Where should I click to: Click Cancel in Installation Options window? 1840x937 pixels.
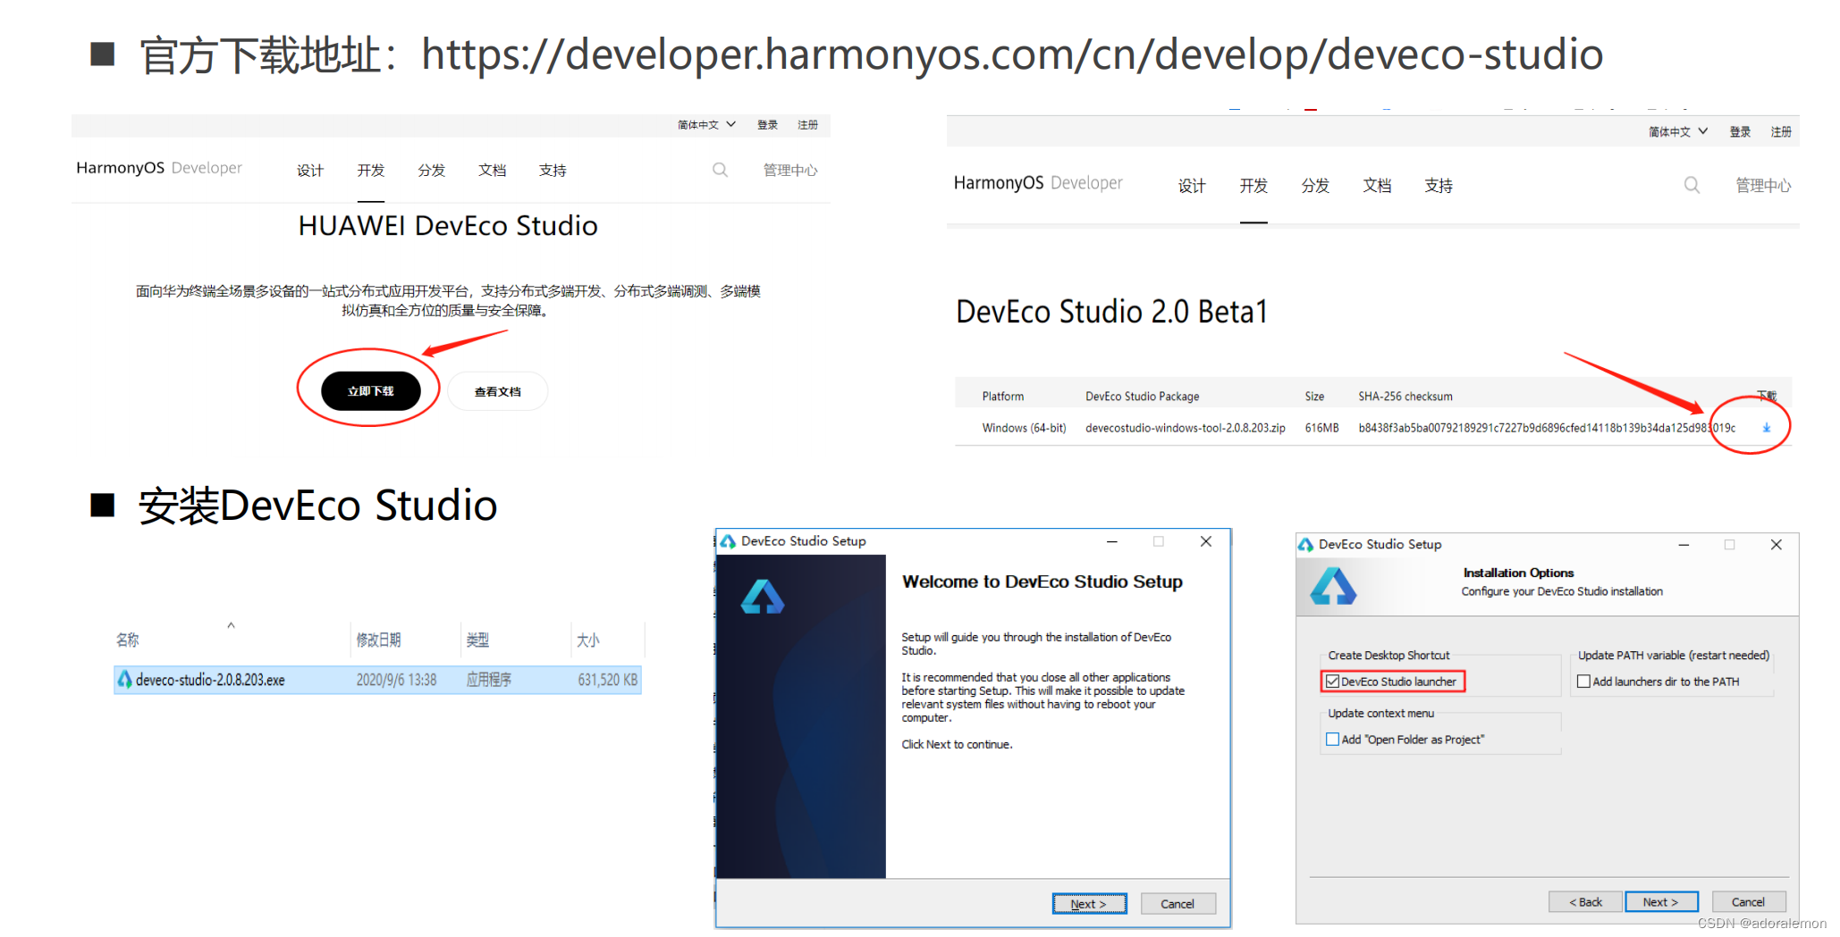point(1749,902)
